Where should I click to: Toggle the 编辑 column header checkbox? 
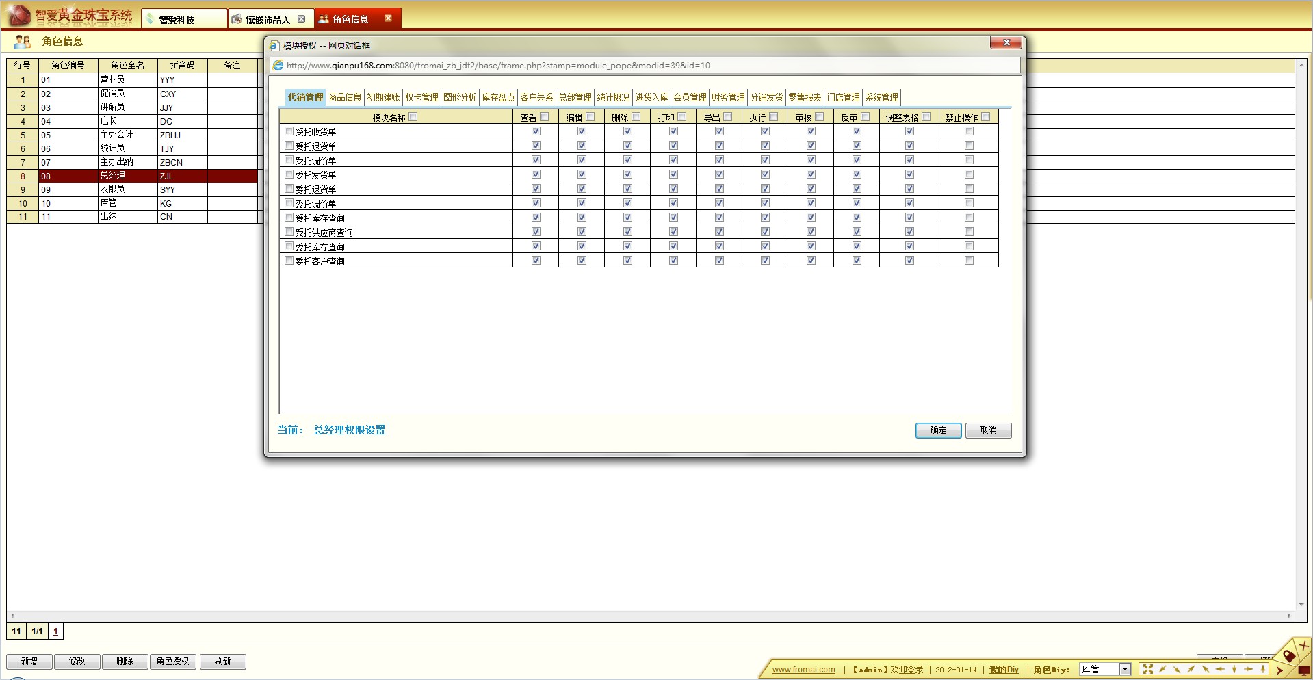(x=590, y=117)
